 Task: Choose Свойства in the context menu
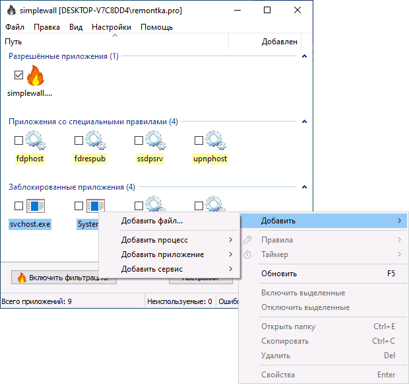click(x=323, y=375)
